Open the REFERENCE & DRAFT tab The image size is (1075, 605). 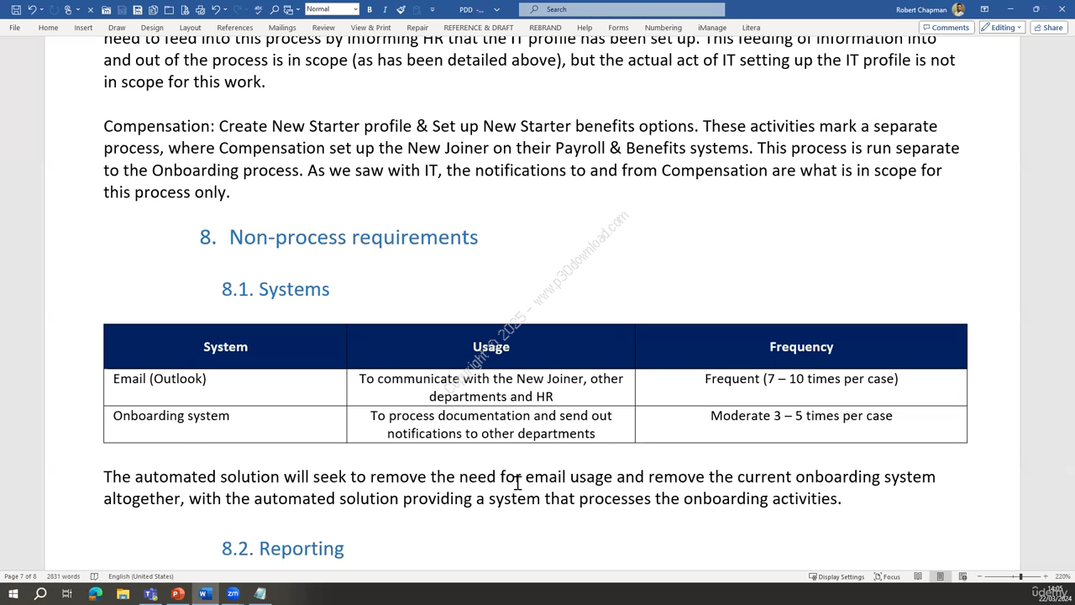tap(478, 28)
